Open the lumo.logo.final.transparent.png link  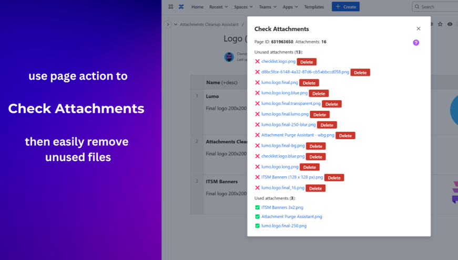291,103
